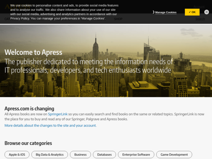Open the Account link in header
The height and width of the screenshot is (159, 212).
199,7
